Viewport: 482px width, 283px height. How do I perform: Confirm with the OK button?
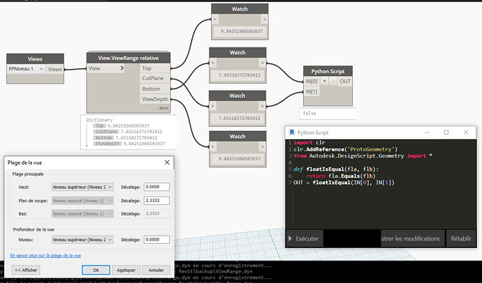coord(96,270)
